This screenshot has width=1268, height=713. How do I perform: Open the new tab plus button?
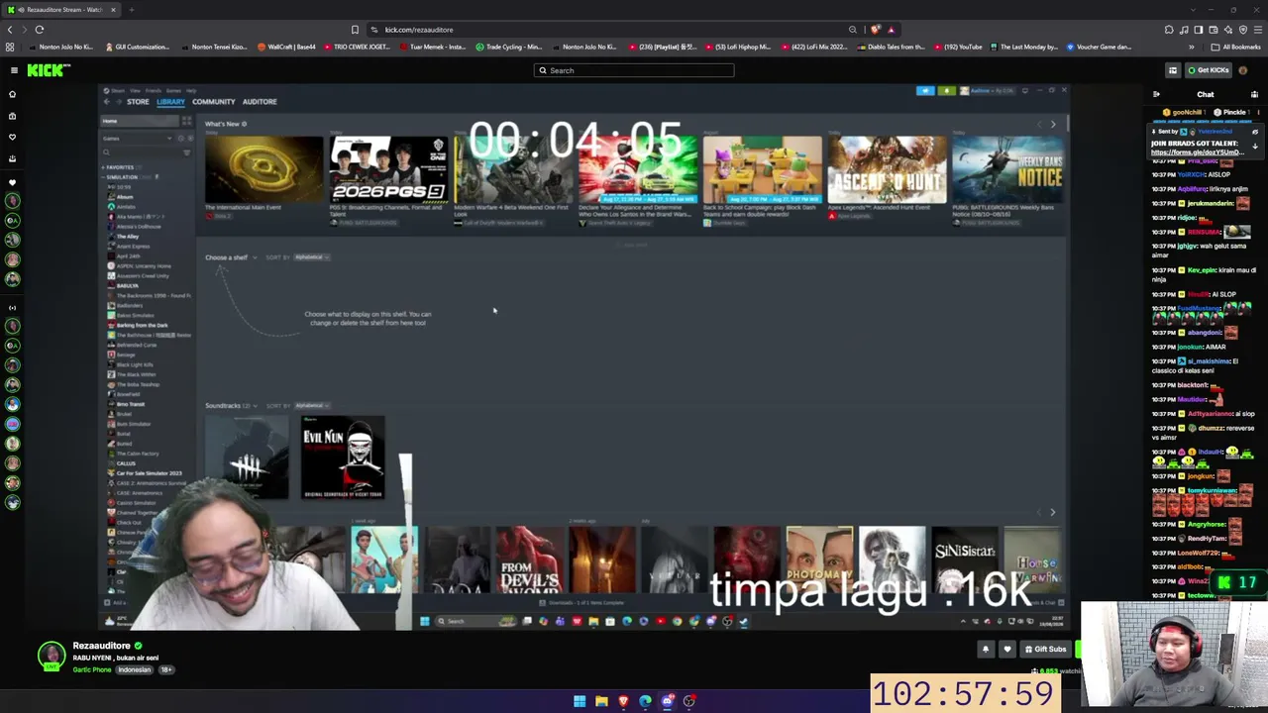pyautogui.click(x=131, y=10)
